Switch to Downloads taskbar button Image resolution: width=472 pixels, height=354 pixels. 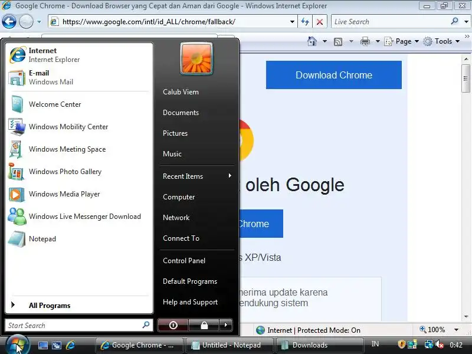(x=319, y=345)
